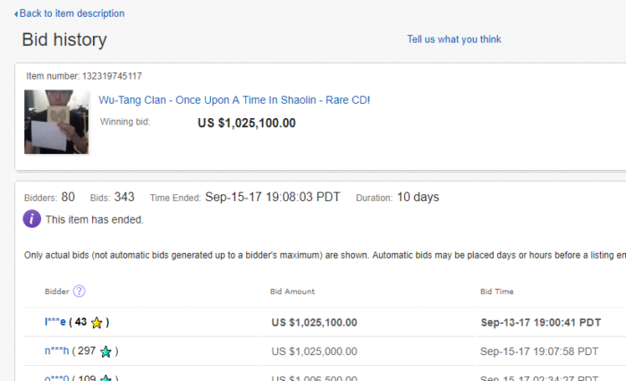Open bidder n***h profile link
The image size is (626, 381).
[56, 351]
